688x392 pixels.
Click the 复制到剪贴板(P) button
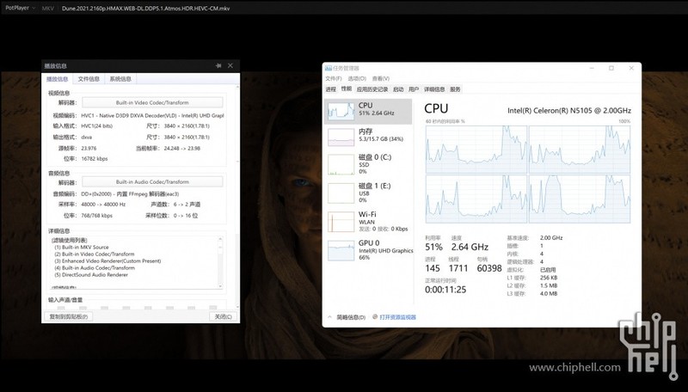click(69, 316)
